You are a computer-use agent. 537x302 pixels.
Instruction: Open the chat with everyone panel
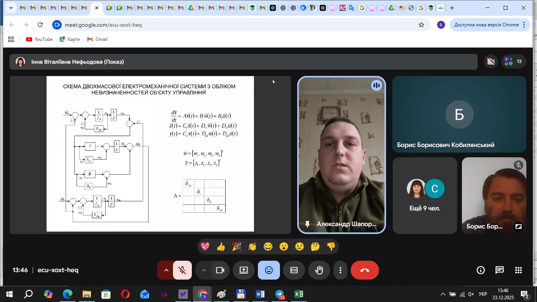point(499,270)
